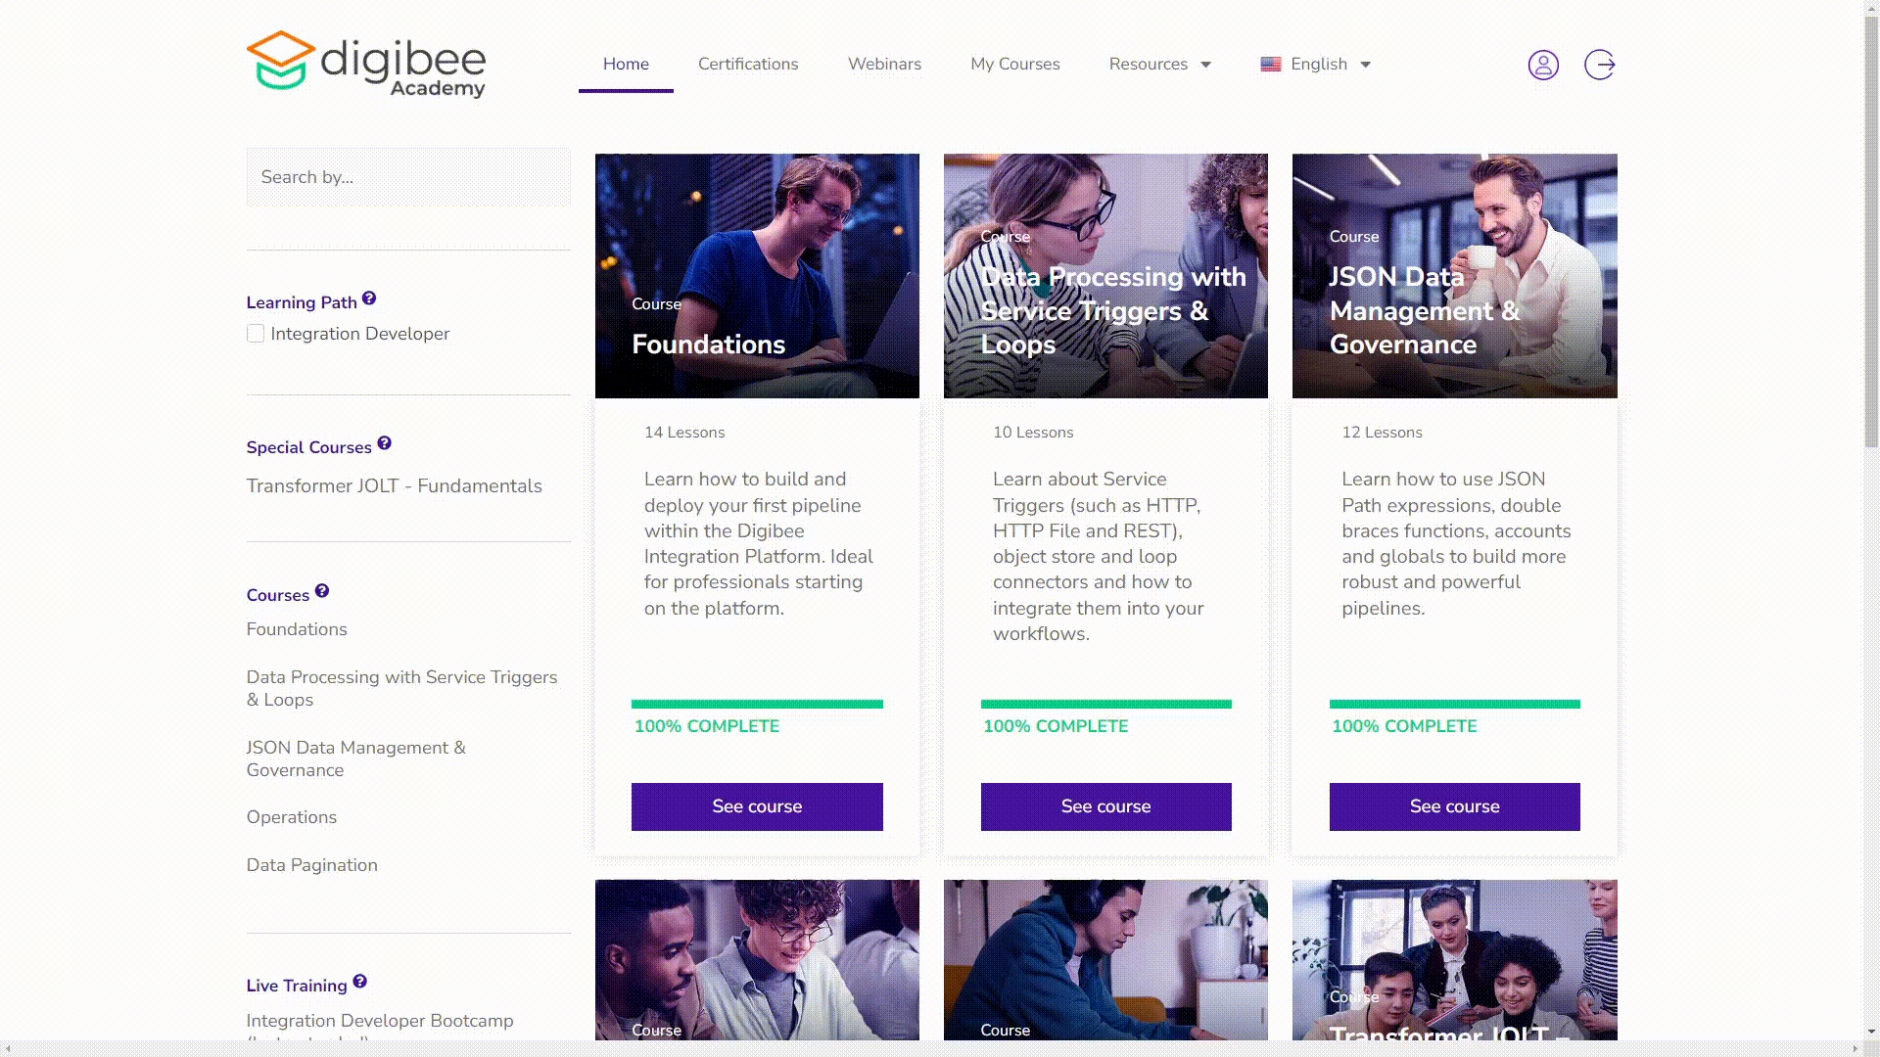The image size is (1880, 1057).
Task: Click the Digibee Academy logo
Action: pos(366,65)
